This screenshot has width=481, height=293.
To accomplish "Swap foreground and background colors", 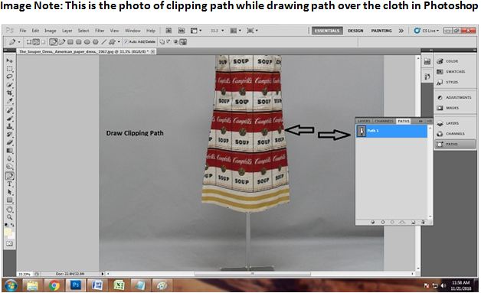I will 12,225.
